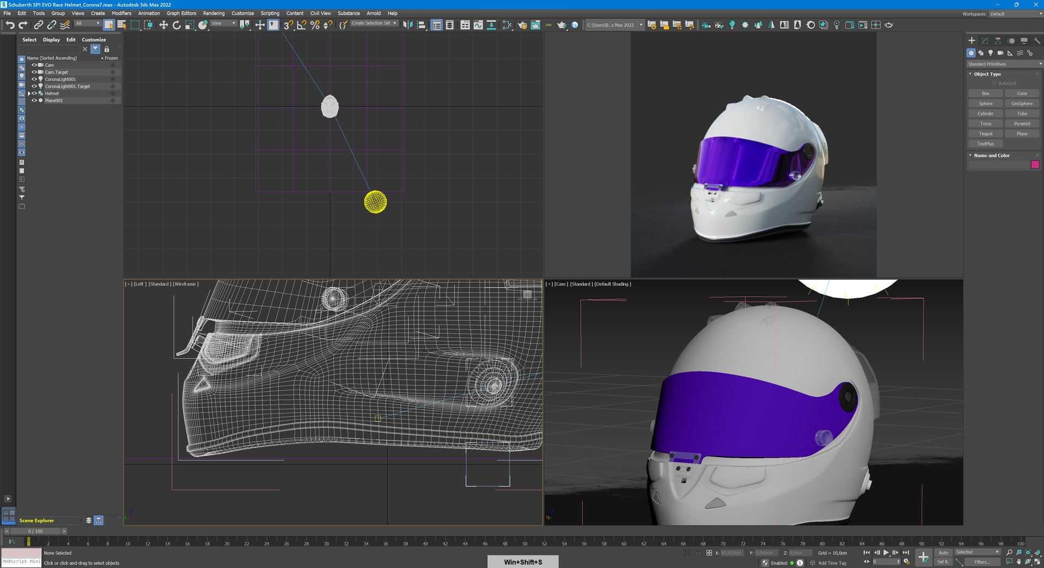Open the Render Setup icon
The height and width of the screenshot is (568, 1044).
click(522, 25)
